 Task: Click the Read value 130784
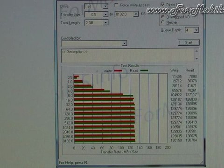point(191,140)
